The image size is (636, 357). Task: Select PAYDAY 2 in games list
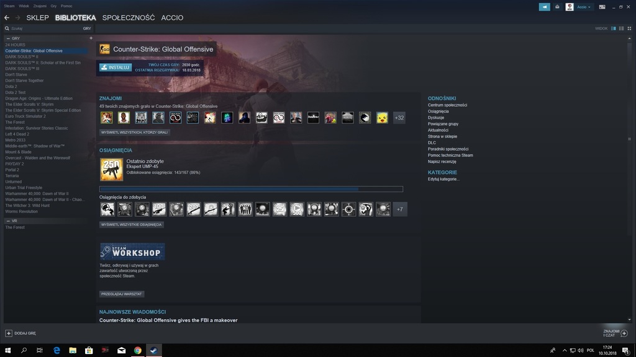point(15,164)
